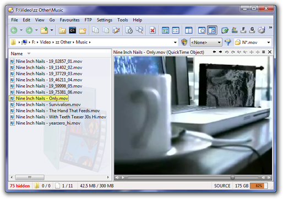
Task: Click the video preview image
Action: click(x=193, y=115)
